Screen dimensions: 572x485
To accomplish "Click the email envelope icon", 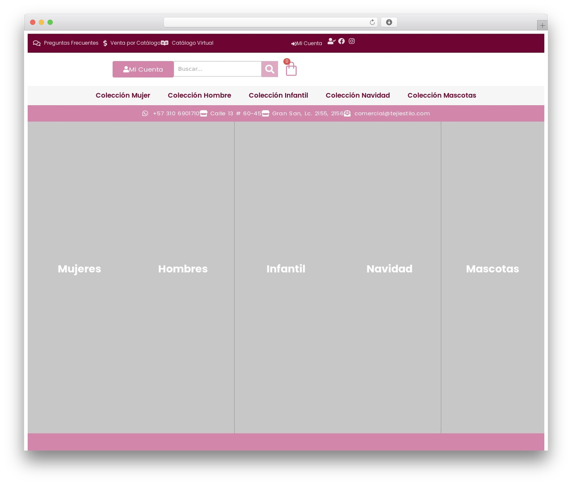I will pos(347,114).
